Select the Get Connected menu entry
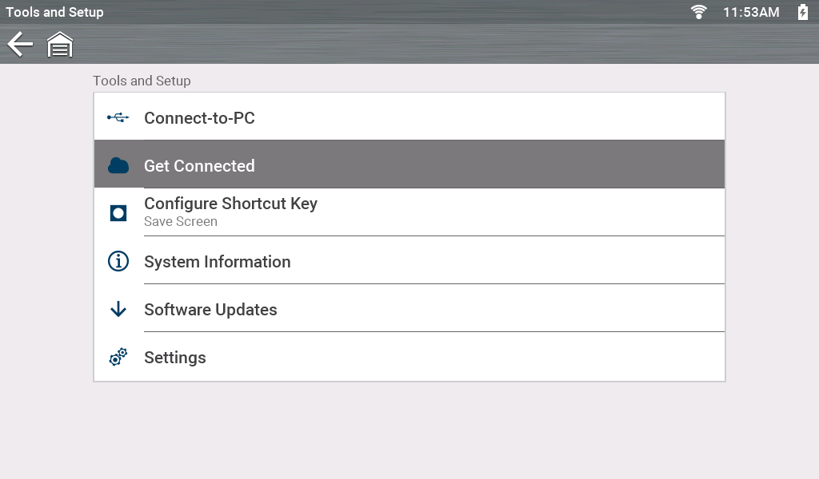The height and width of the screenshot is (479, 819). pos(199,166)
